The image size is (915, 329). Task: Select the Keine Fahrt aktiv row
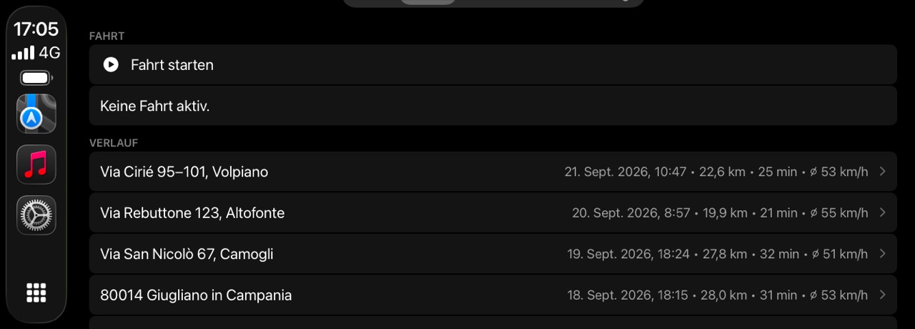coord(493,106)
